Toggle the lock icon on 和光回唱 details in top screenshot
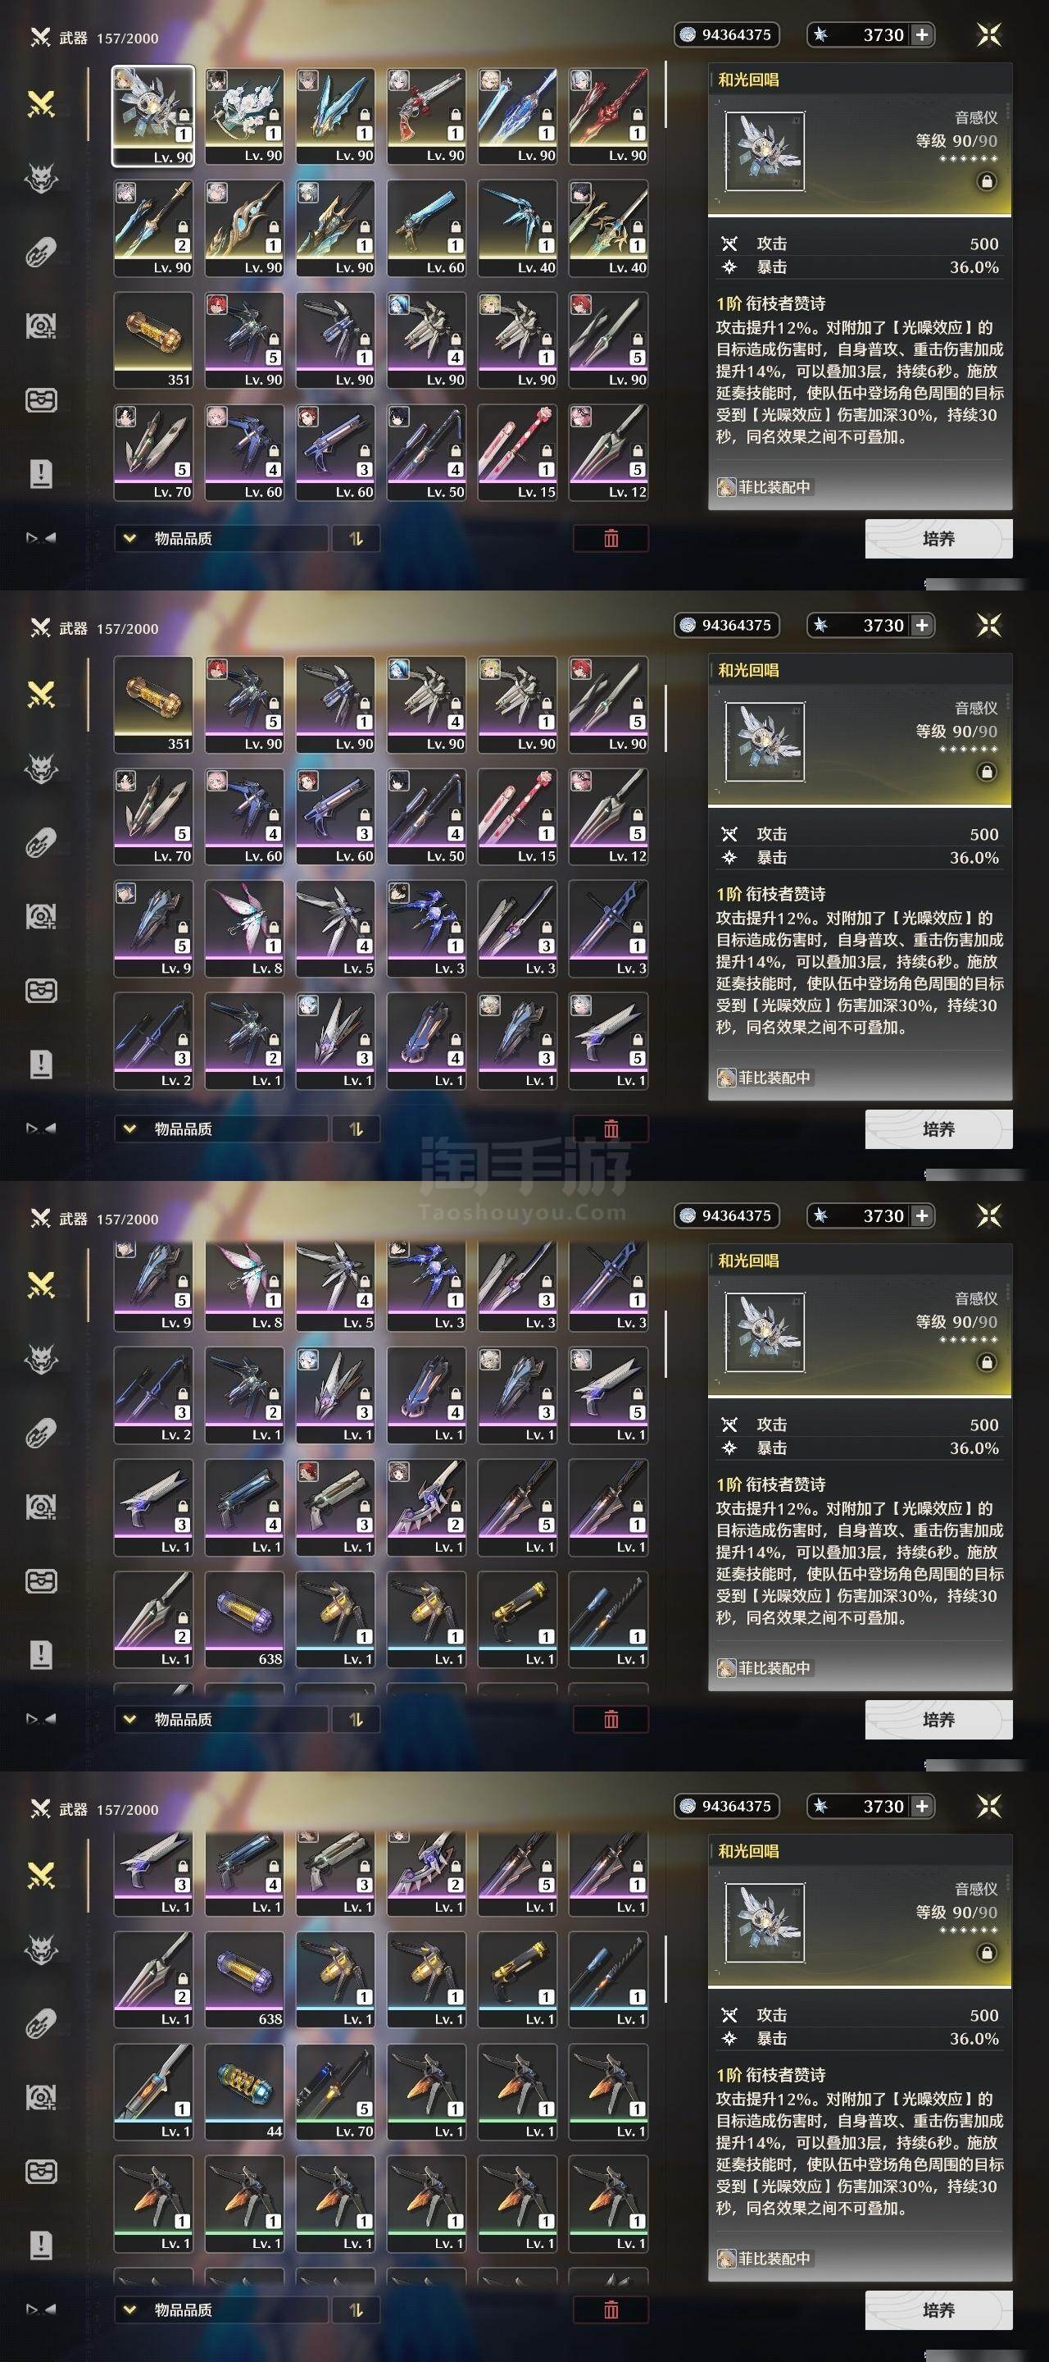 point(987,181)
